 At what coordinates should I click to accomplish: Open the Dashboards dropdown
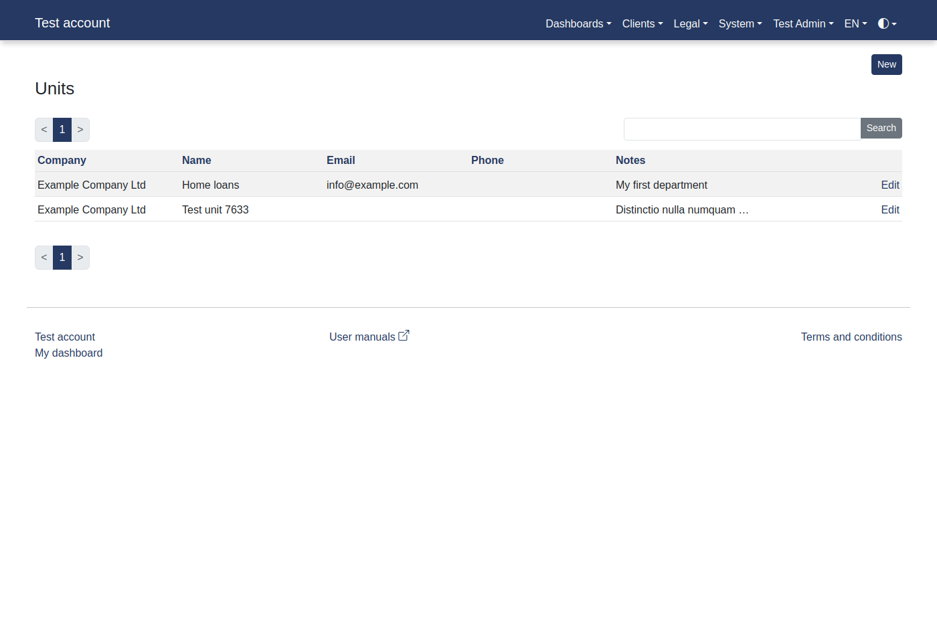coord(577,23)
